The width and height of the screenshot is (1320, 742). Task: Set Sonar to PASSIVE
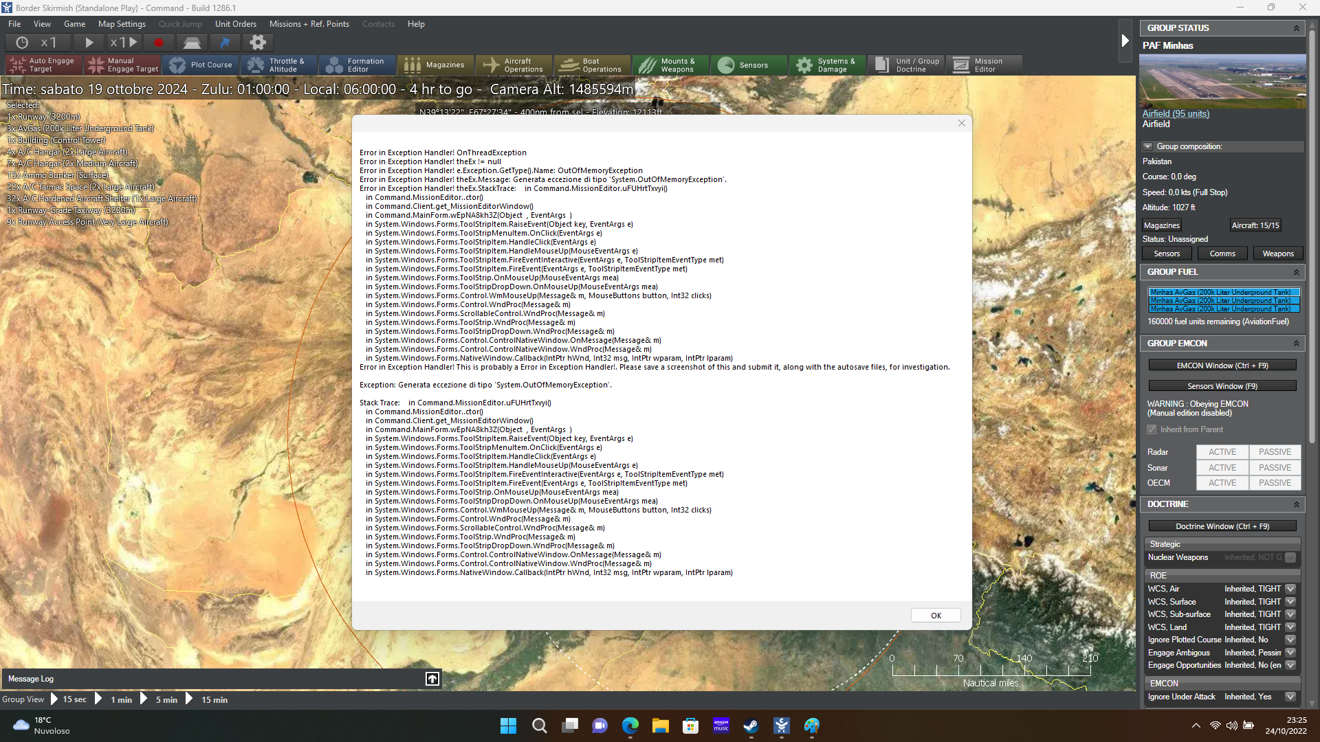click(x=1275, y=468)
